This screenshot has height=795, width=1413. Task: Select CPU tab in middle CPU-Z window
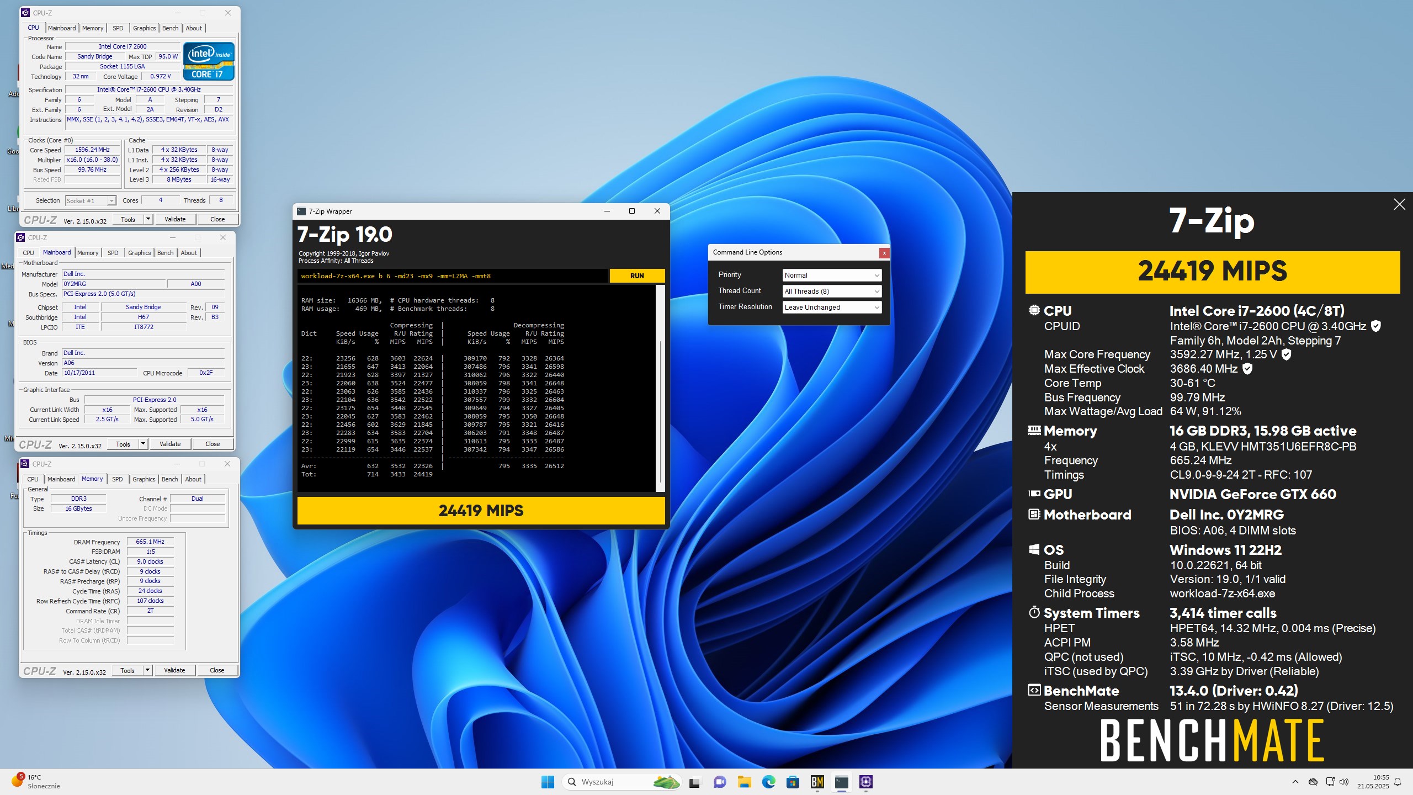click(28, 253)
